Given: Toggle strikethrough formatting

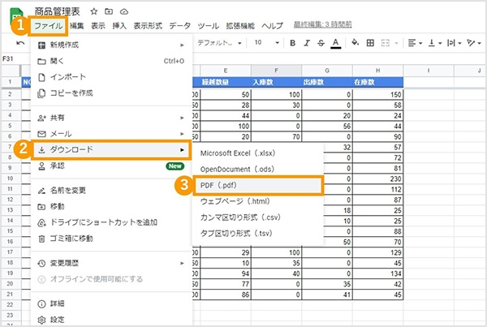Looking at the screenshot, I should 321,43.
